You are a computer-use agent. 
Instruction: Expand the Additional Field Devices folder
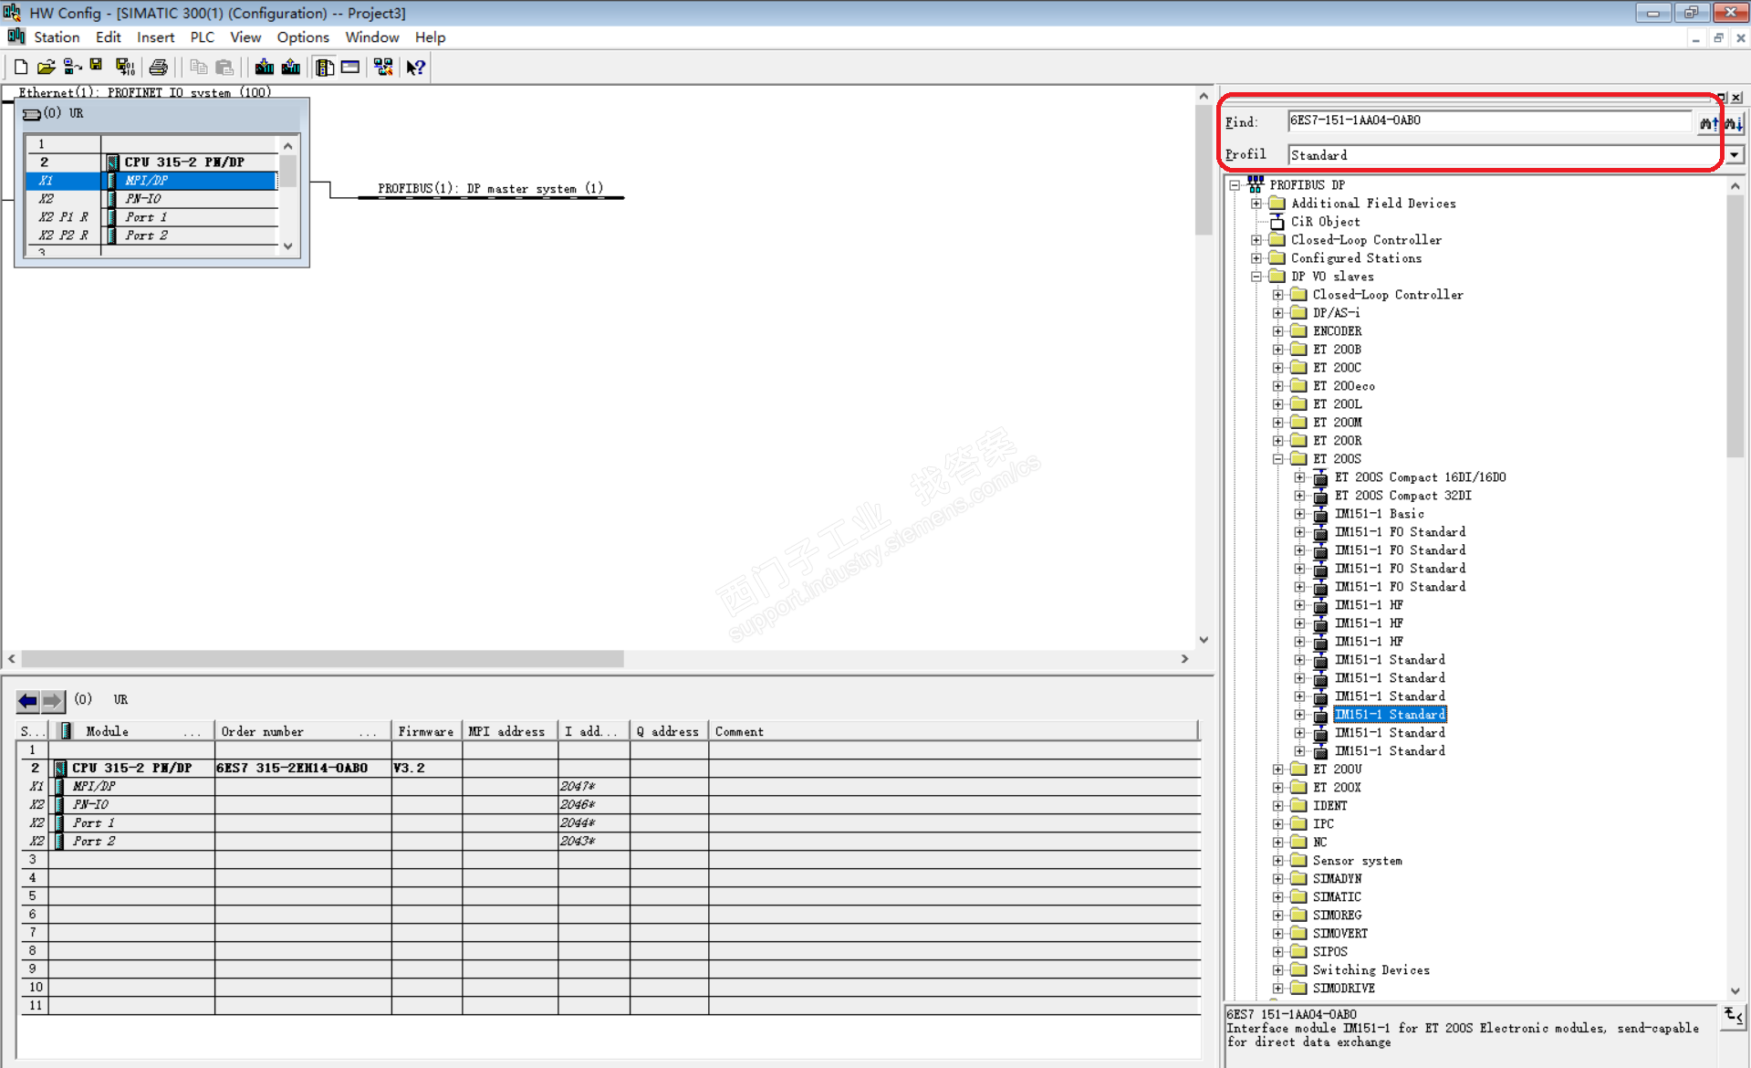(1256, 204)
